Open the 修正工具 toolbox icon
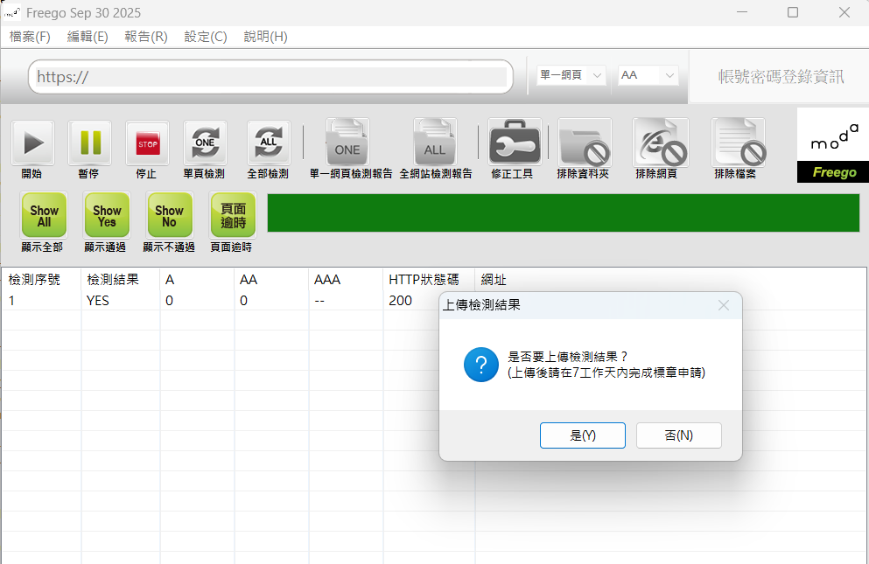This screenshot has width=869, height=564. coord(515,143)
